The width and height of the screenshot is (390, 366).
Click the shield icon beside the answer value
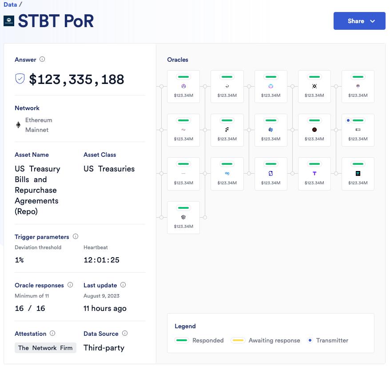click(x=20, y=79)
